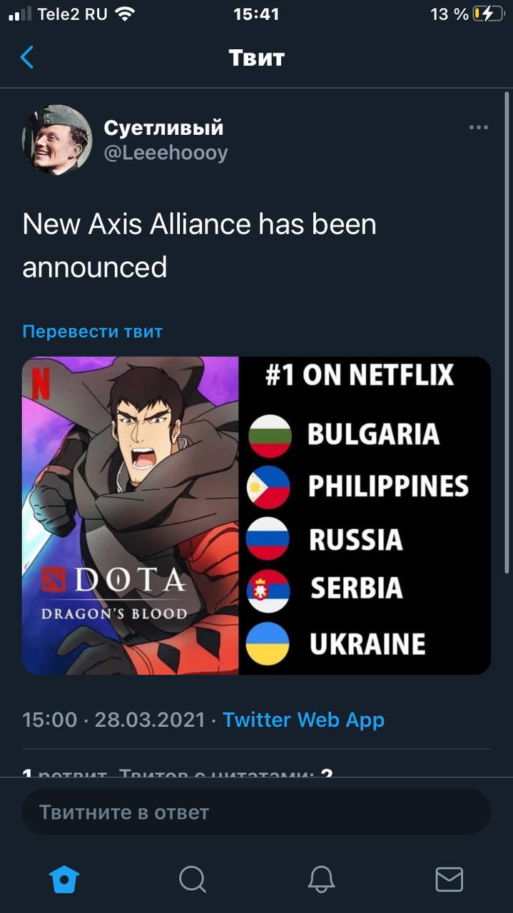Tap the @Leeehoooy handle
The width and height of the screenshot is (513, 913).
click(166, 153)
